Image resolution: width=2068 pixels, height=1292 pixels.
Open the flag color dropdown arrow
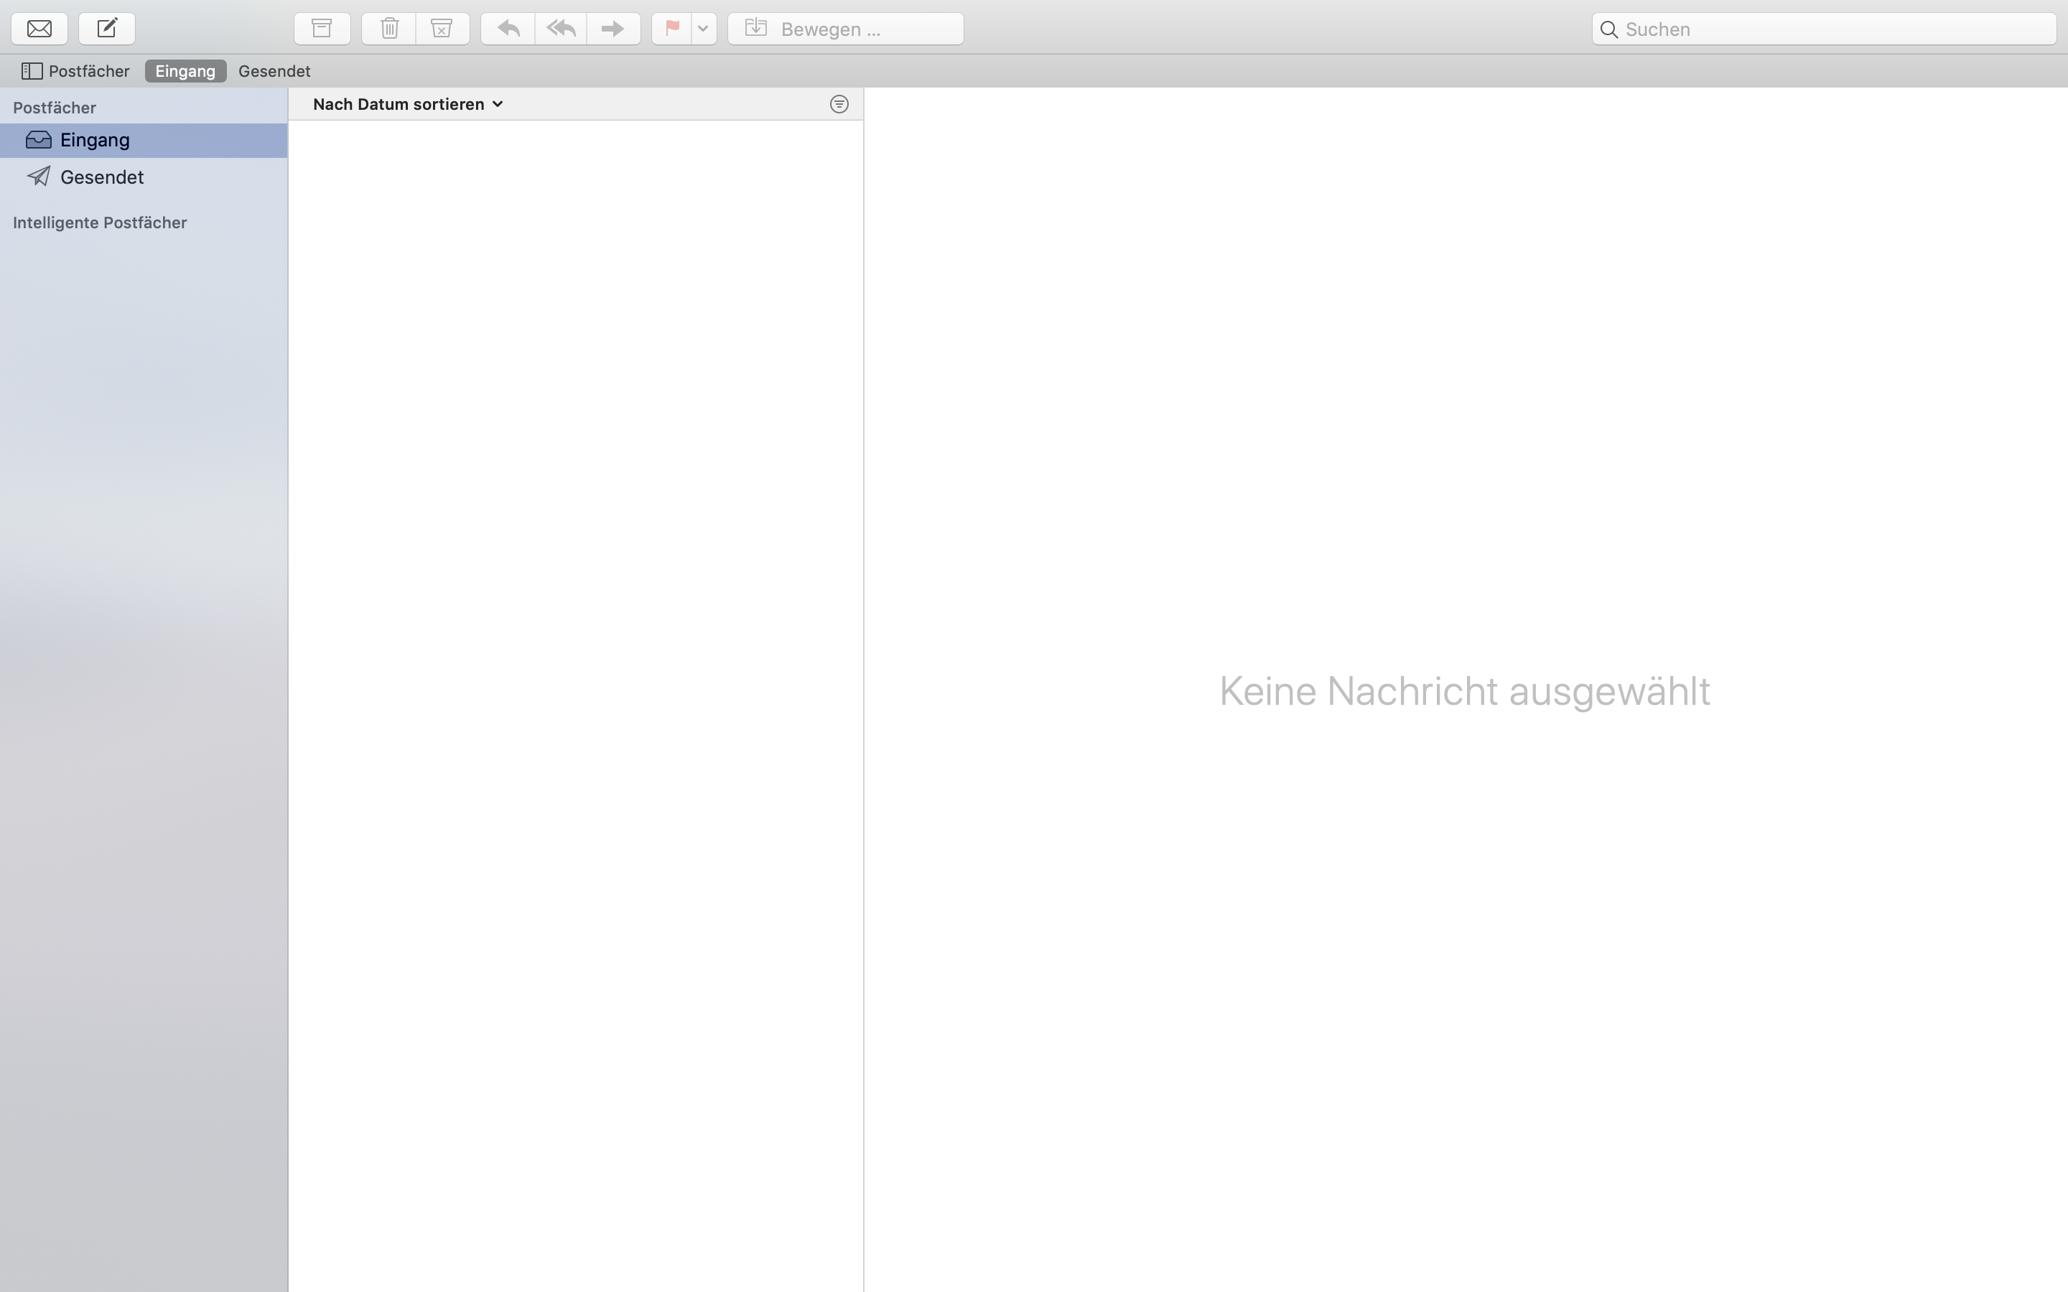tap(703, 29)
